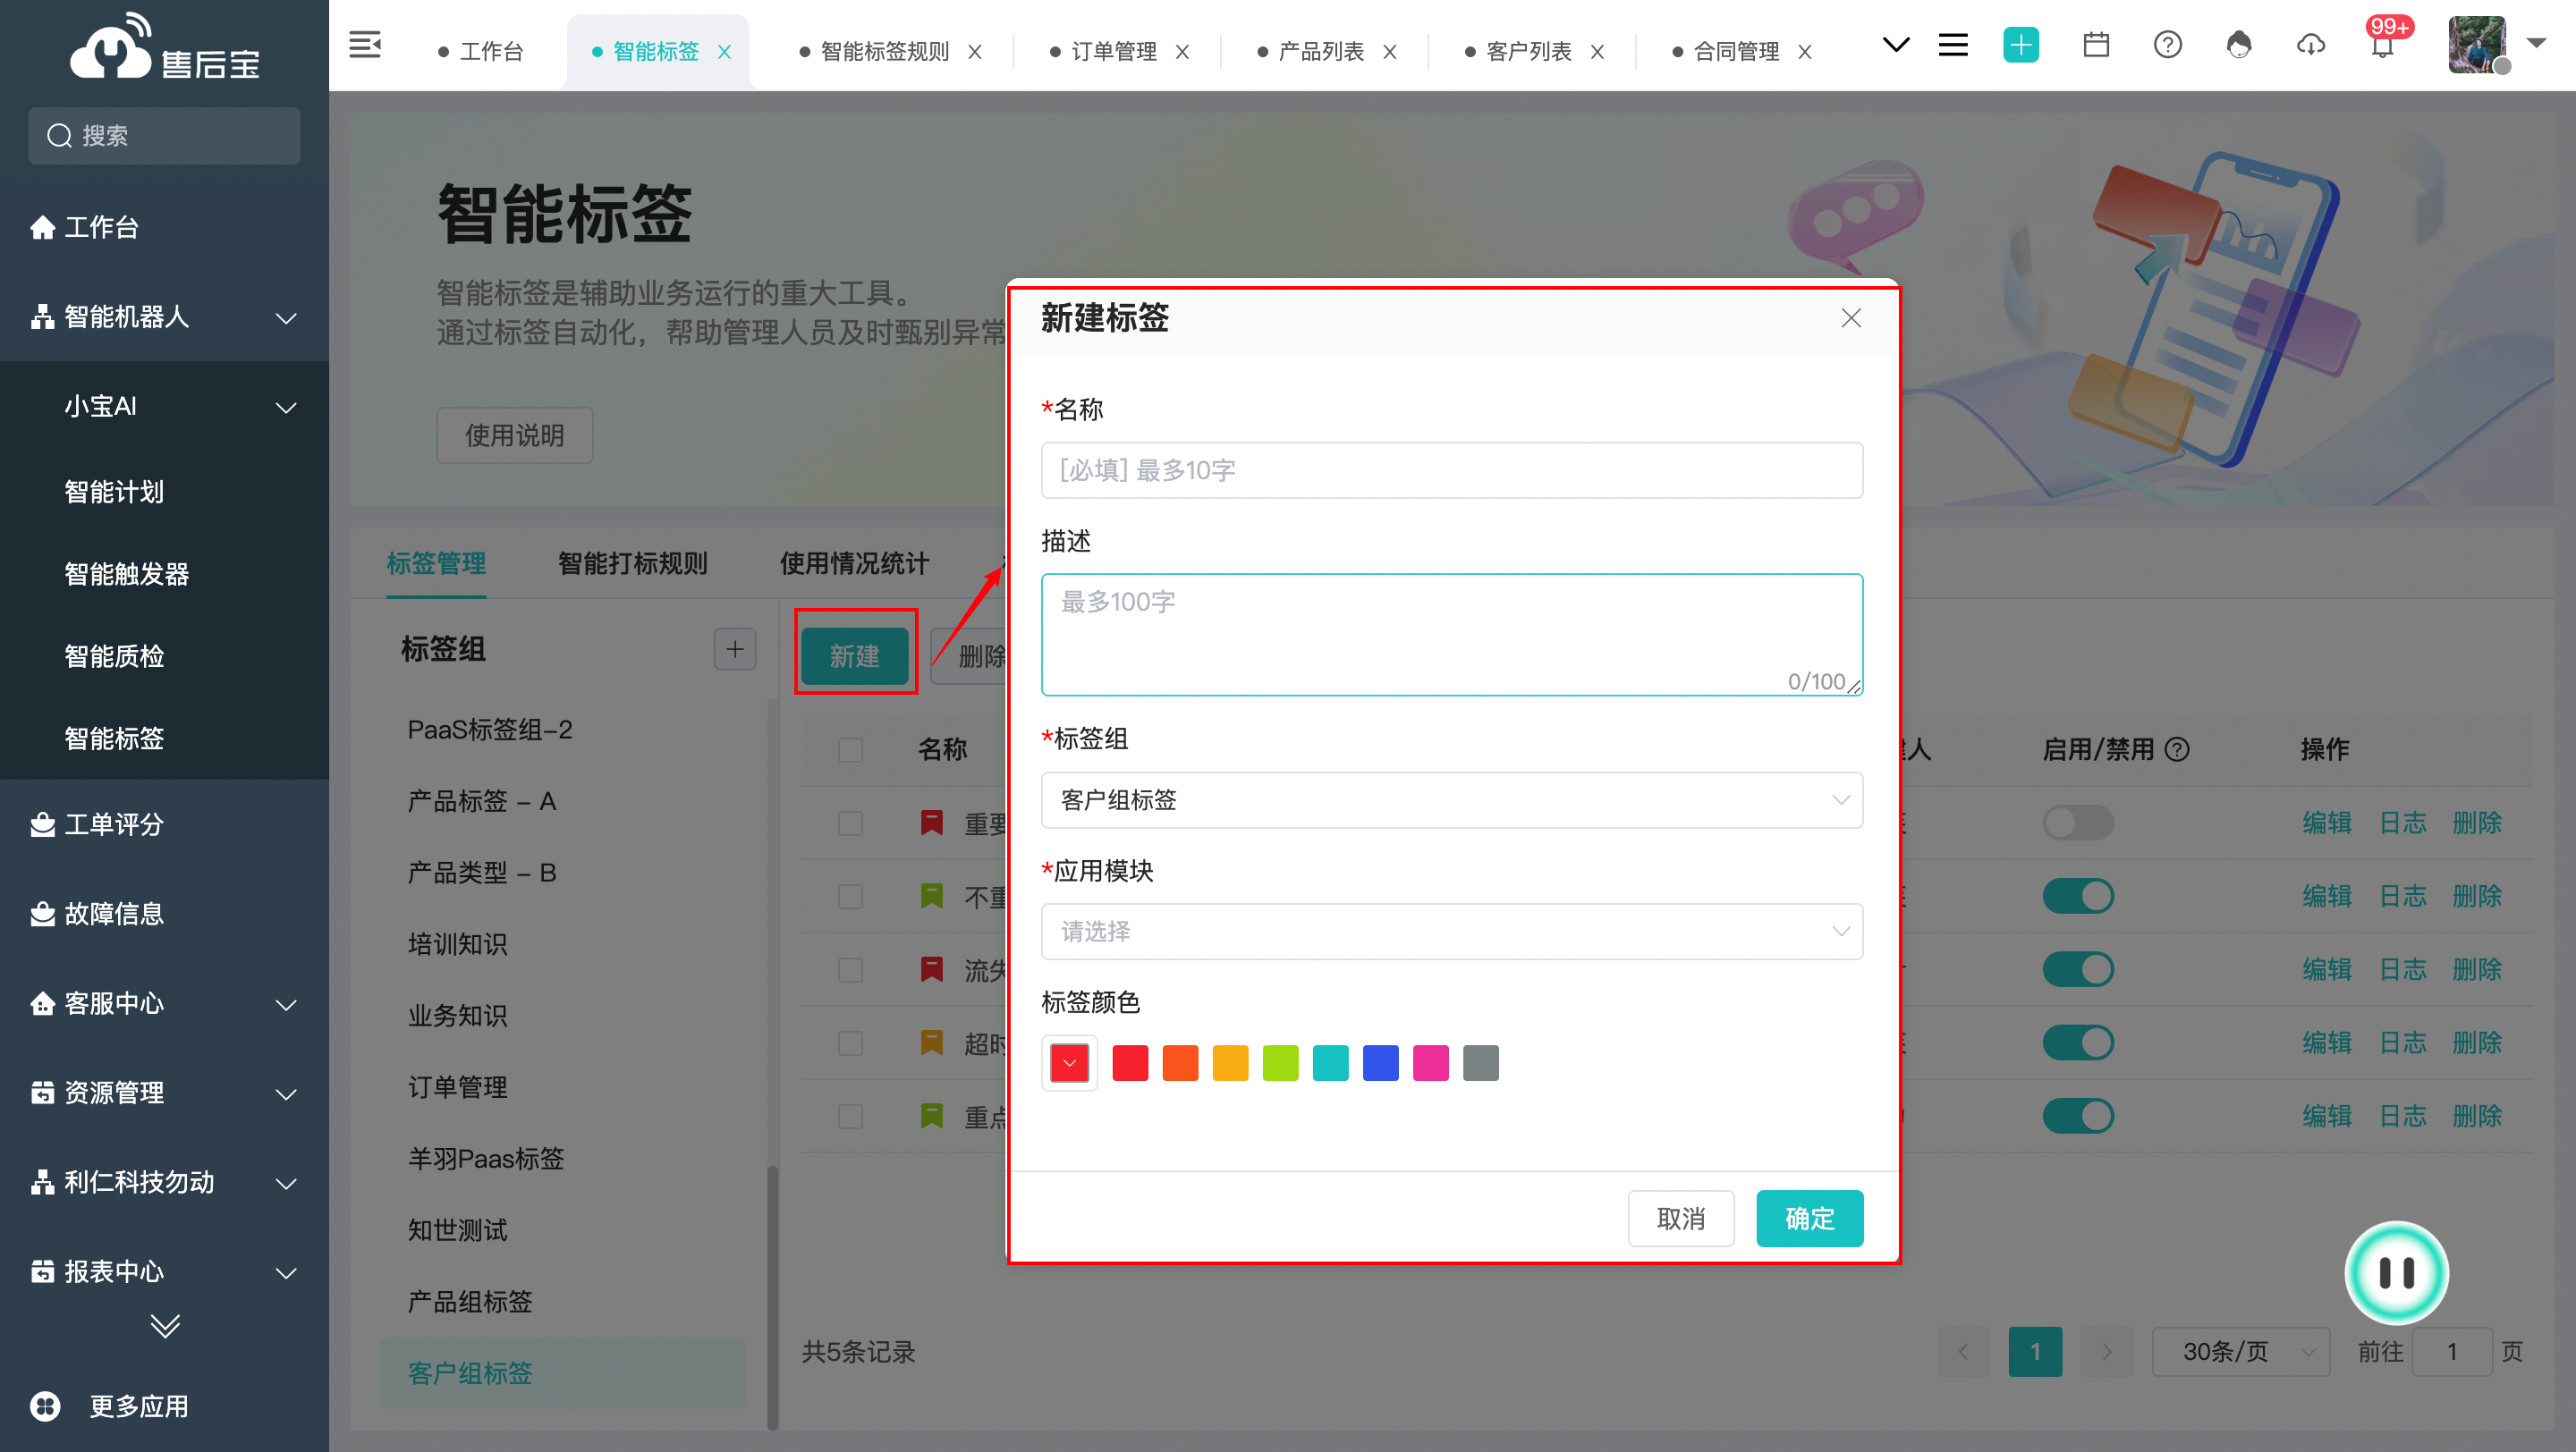The image size is (2576, 1452).
Task: Open the 智能打标规则 tab
Action: (632, 562)
